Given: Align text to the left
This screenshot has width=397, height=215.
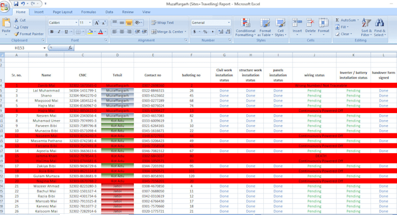Looking at the screenshot, I should pos(114,32).
